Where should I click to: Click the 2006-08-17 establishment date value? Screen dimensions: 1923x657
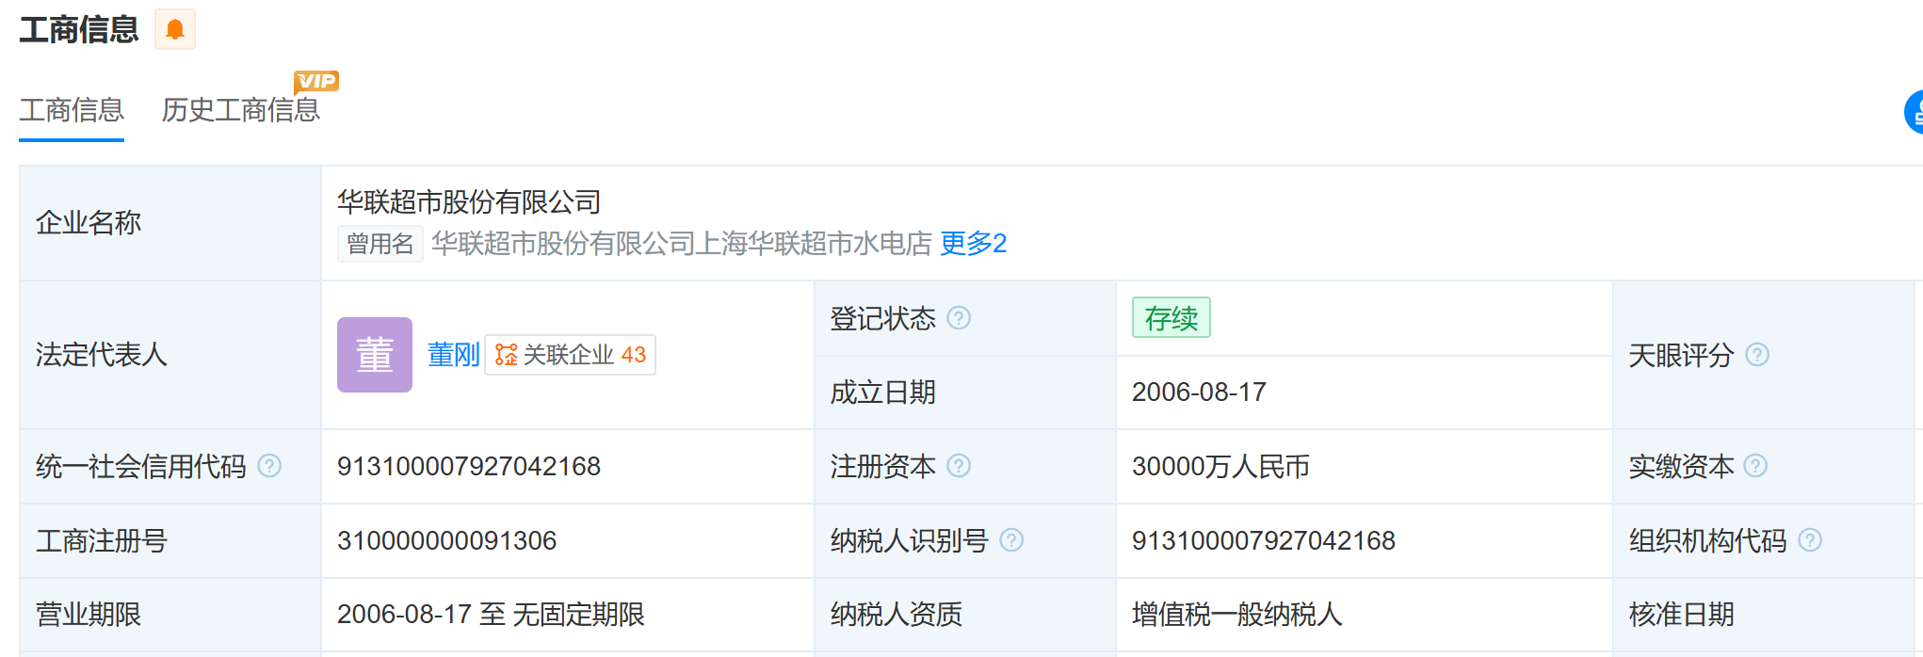click(1199, 393)
